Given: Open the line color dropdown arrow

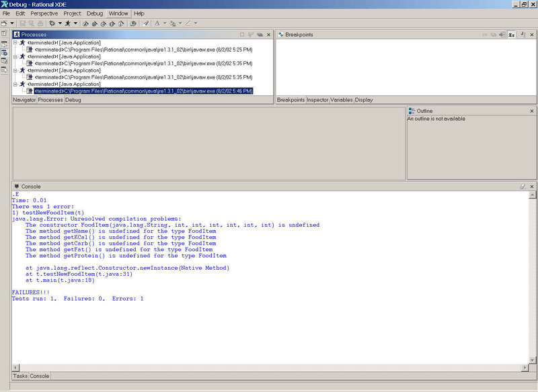Looking at the screenshot, I should coord(196,23).
